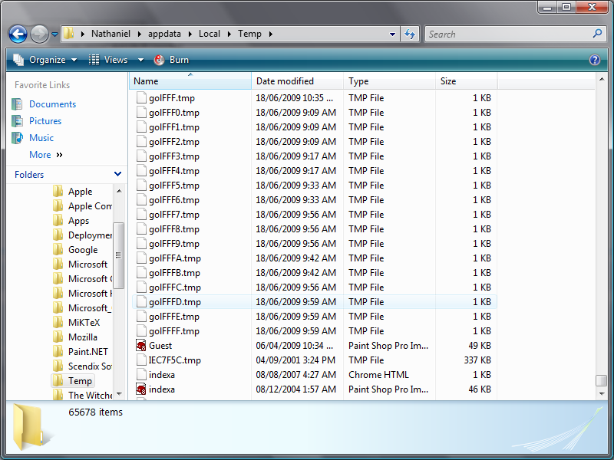This screenshot has width=614, height=460.
Task: Click the folder tree scrollbar thumb
Action: coord(119,255)
